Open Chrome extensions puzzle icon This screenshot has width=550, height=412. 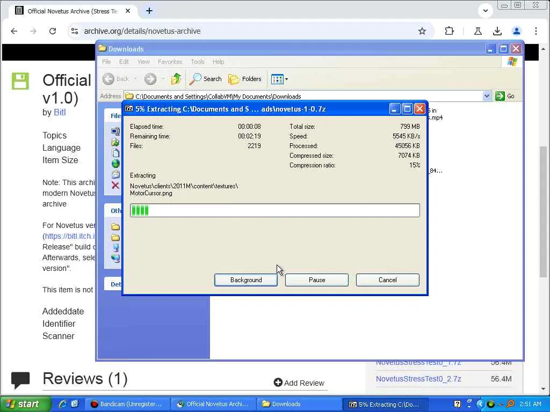pos(449,31)
